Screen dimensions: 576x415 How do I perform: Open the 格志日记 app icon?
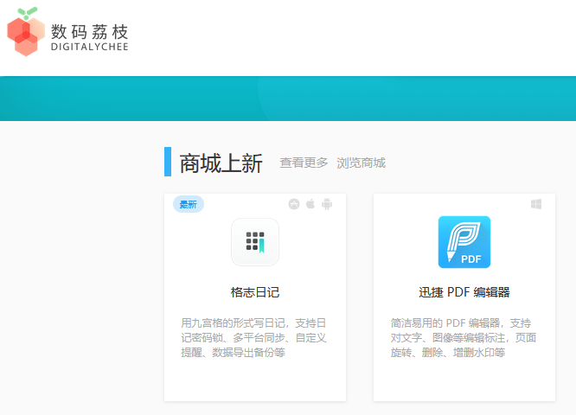click(255, 242)
